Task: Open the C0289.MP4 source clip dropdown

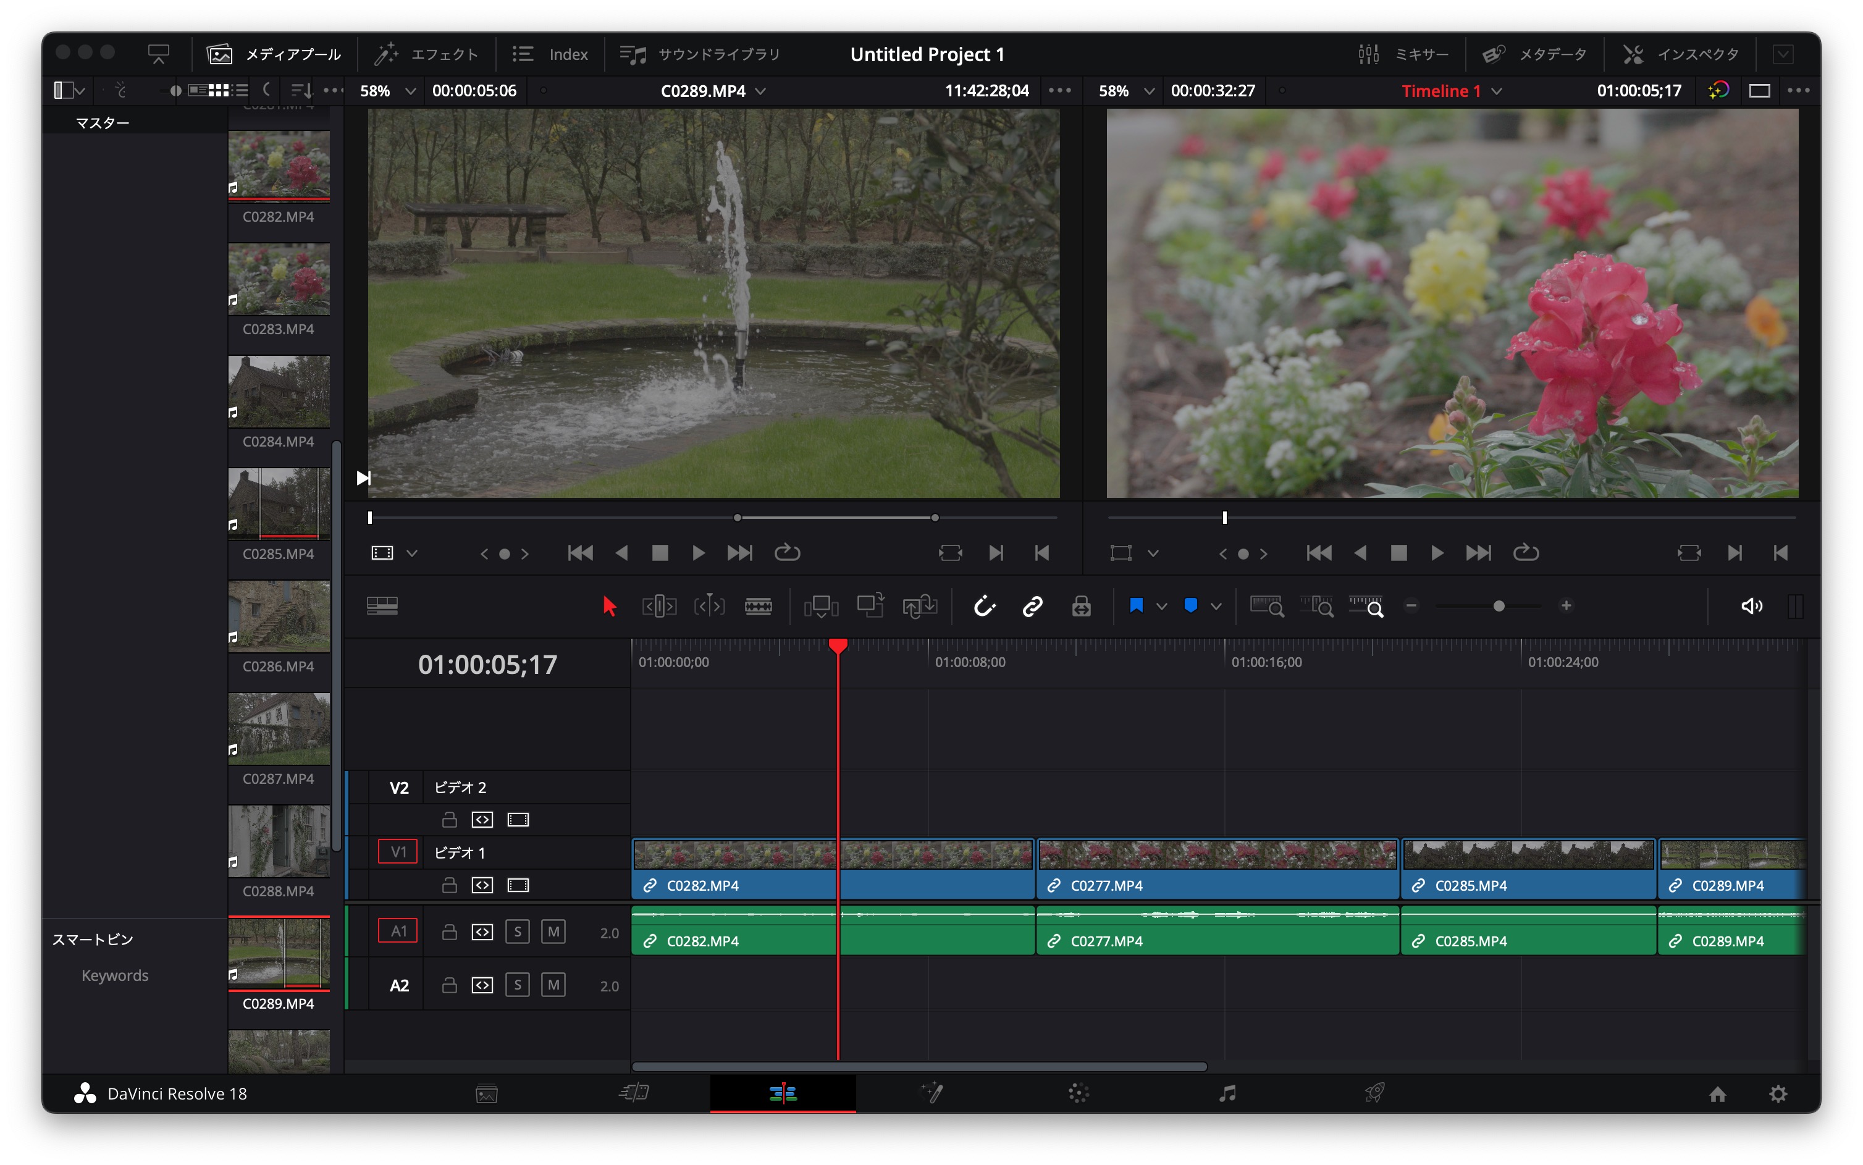Action: (760, 91)
